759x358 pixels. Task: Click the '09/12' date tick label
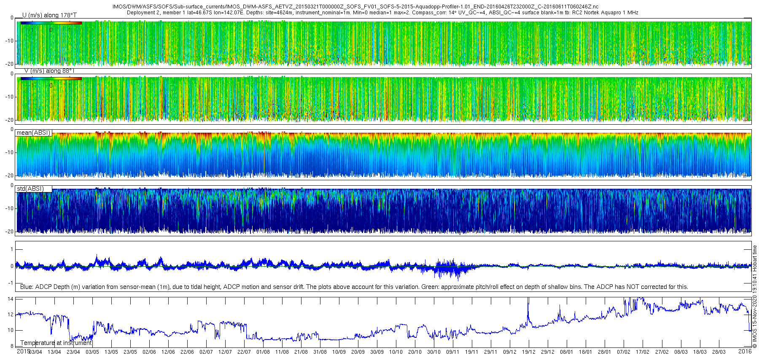pyautogui.click(x=510, y=352)
